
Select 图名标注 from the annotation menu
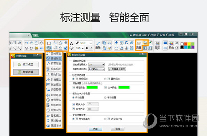click(54, 116)
